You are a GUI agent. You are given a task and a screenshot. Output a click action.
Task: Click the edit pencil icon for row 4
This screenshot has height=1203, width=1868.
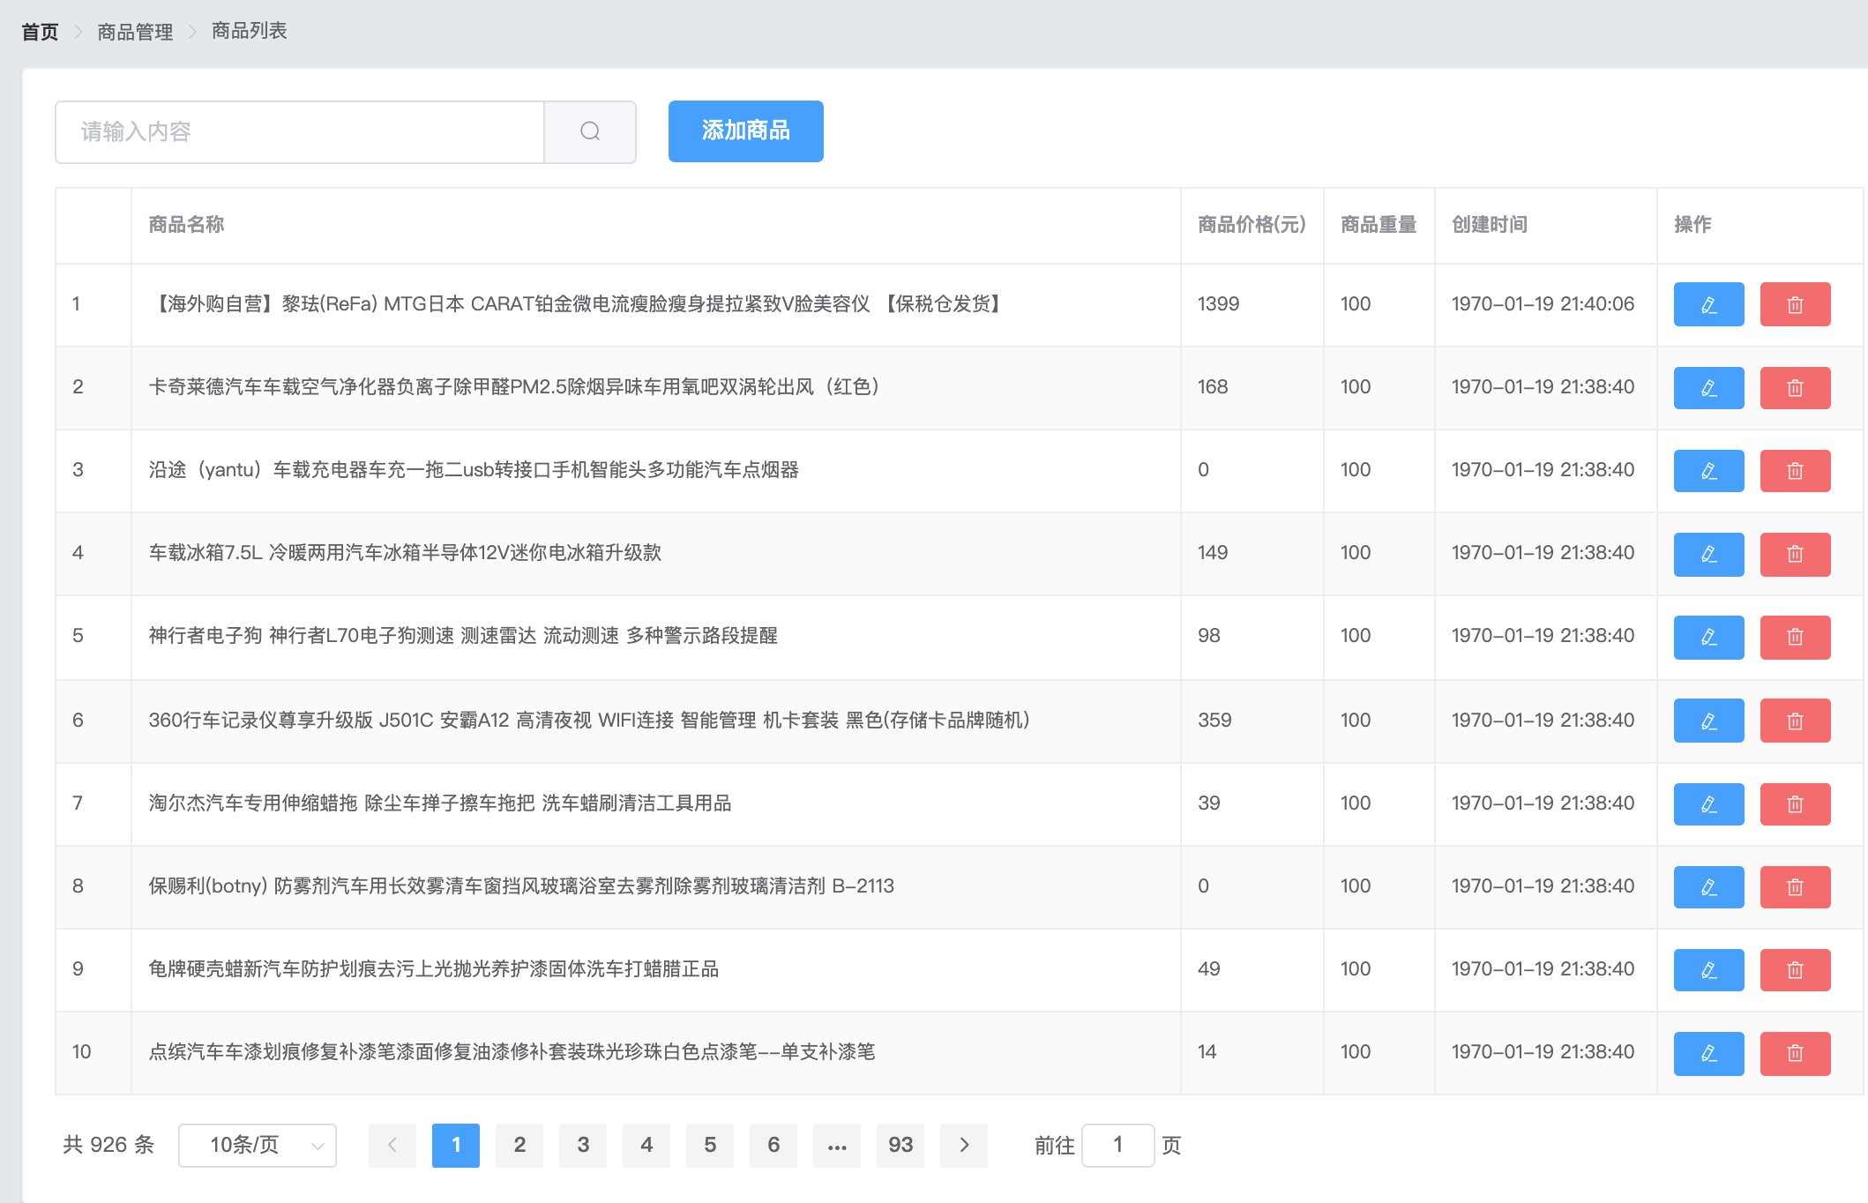[x=1708, y=554]
